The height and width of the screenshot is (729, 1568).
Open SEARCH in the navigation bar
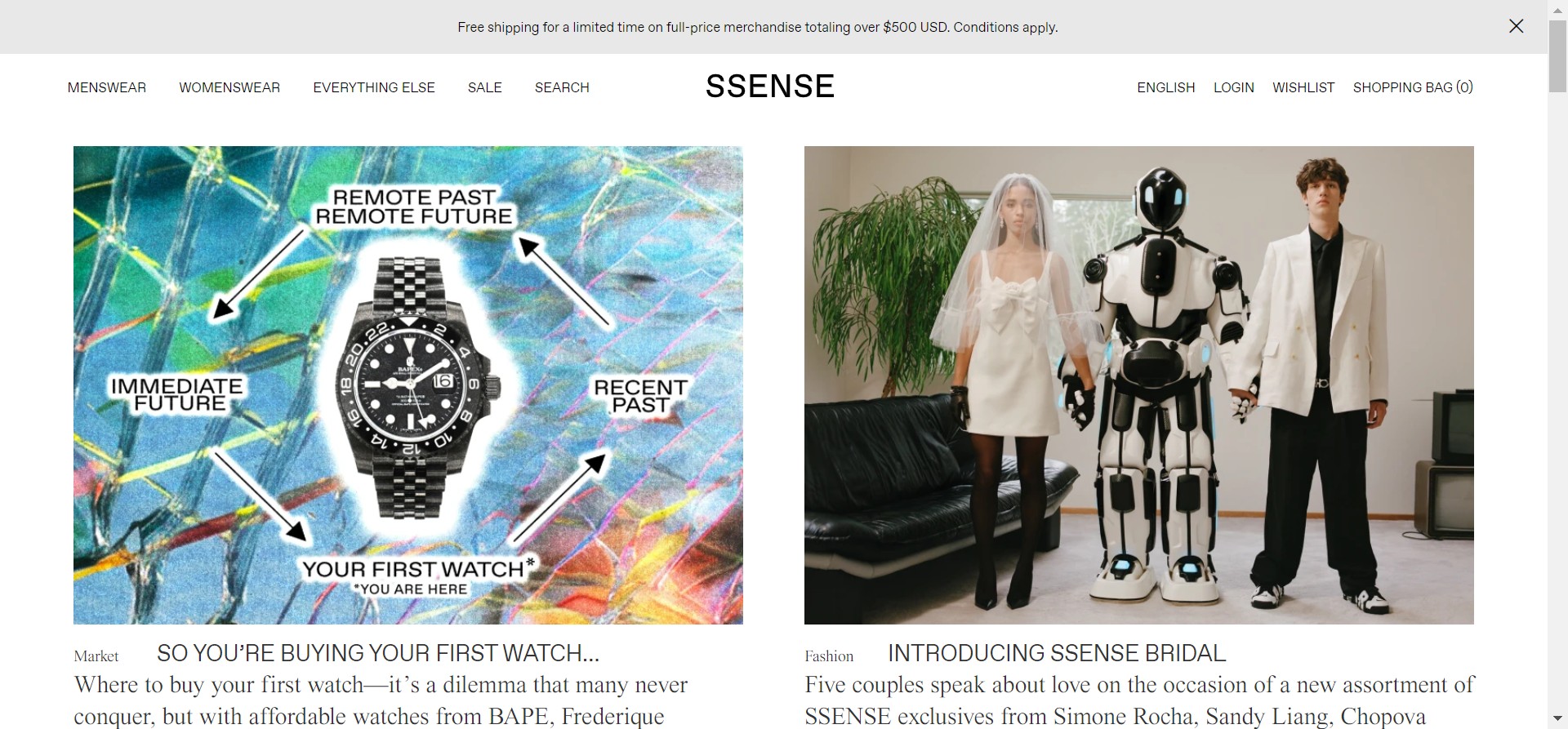pyautogui.click(x=562, y=87)
